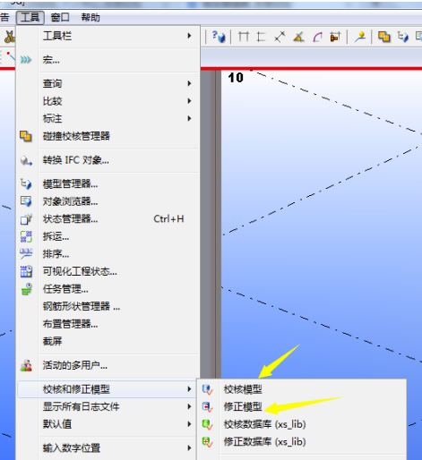This screenshot has height=460, width=422.
Task: Click the IFC convert icon
Action: pyautogui.click(x=26, y=160)
